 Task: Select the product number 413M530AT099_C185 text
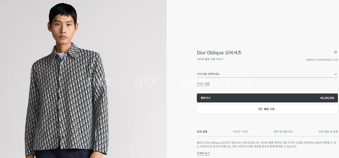[322, 60]
